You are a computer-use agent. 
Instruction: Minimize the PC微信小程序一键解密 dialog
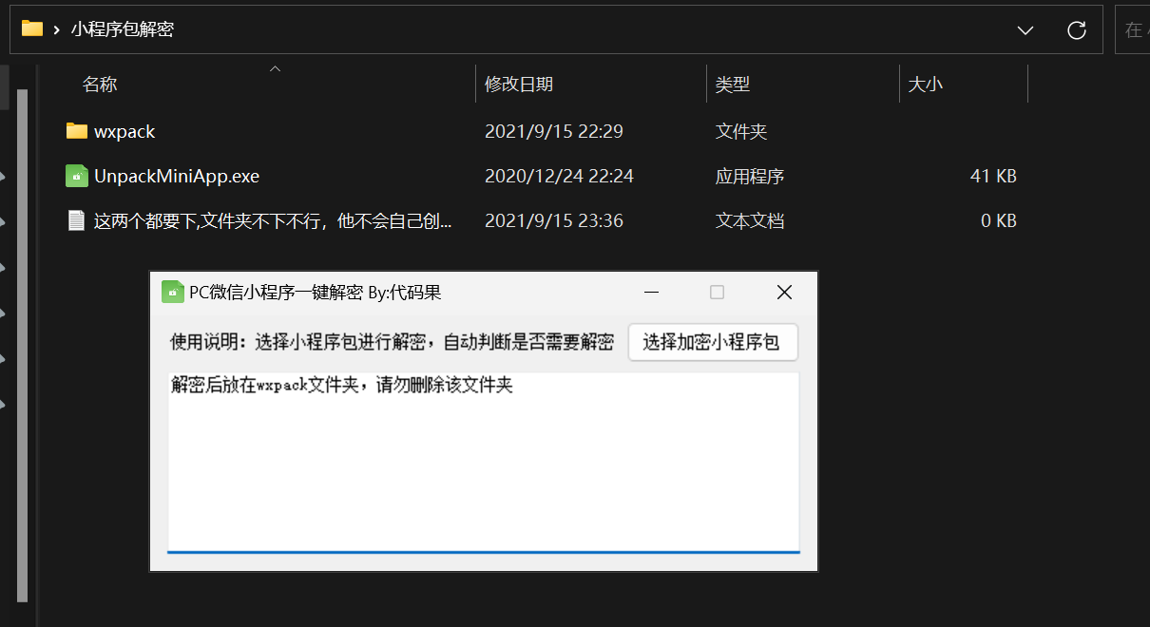(x=651, y=293)
